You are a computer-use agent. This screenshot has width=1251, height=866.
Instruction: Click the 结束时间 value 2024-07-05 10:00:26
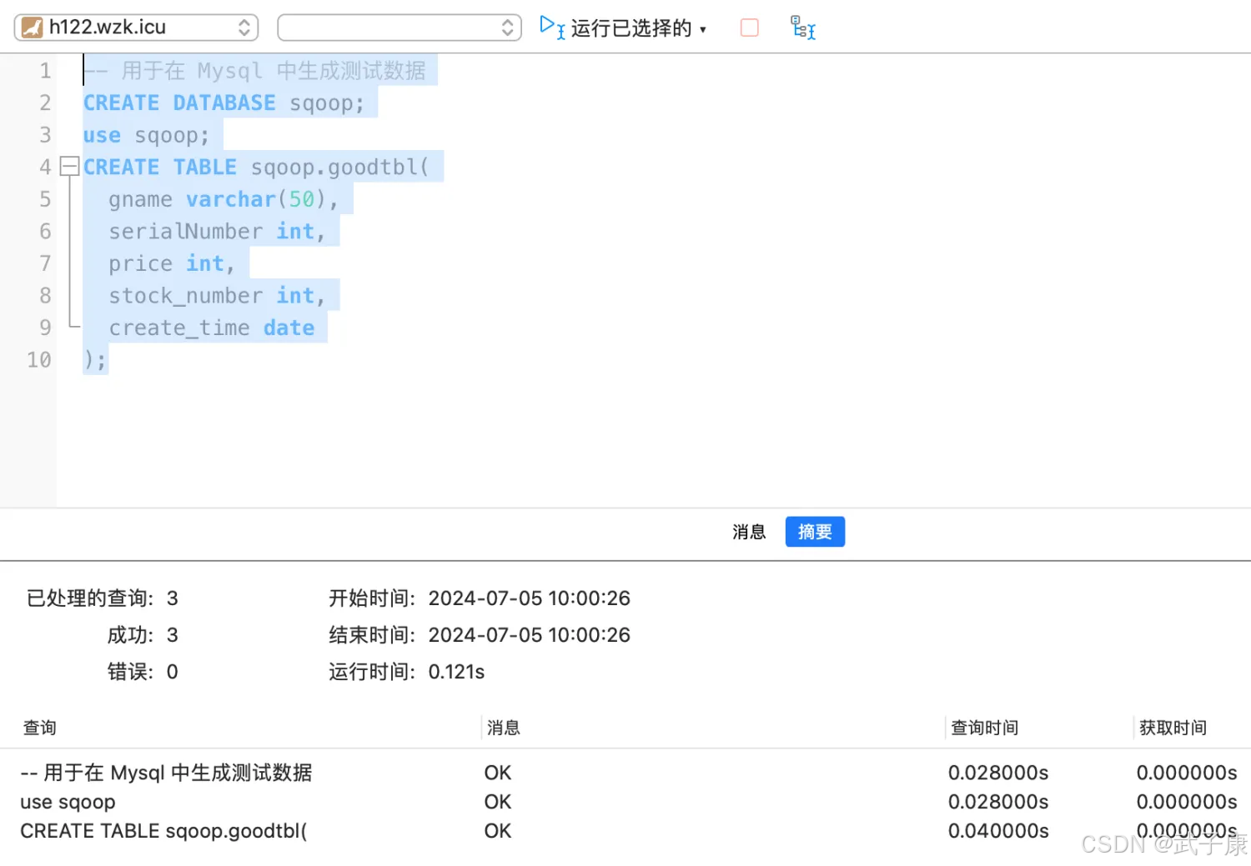(529, 635)
